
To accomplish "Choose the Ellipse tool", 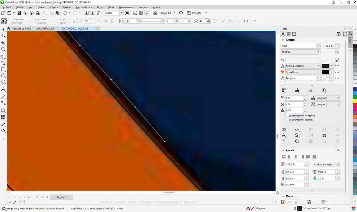I will (3, 76).
